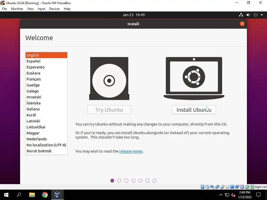Open the Machine menu
The height and width of the screenshot is (200, 267).
(x=17, y=9)
